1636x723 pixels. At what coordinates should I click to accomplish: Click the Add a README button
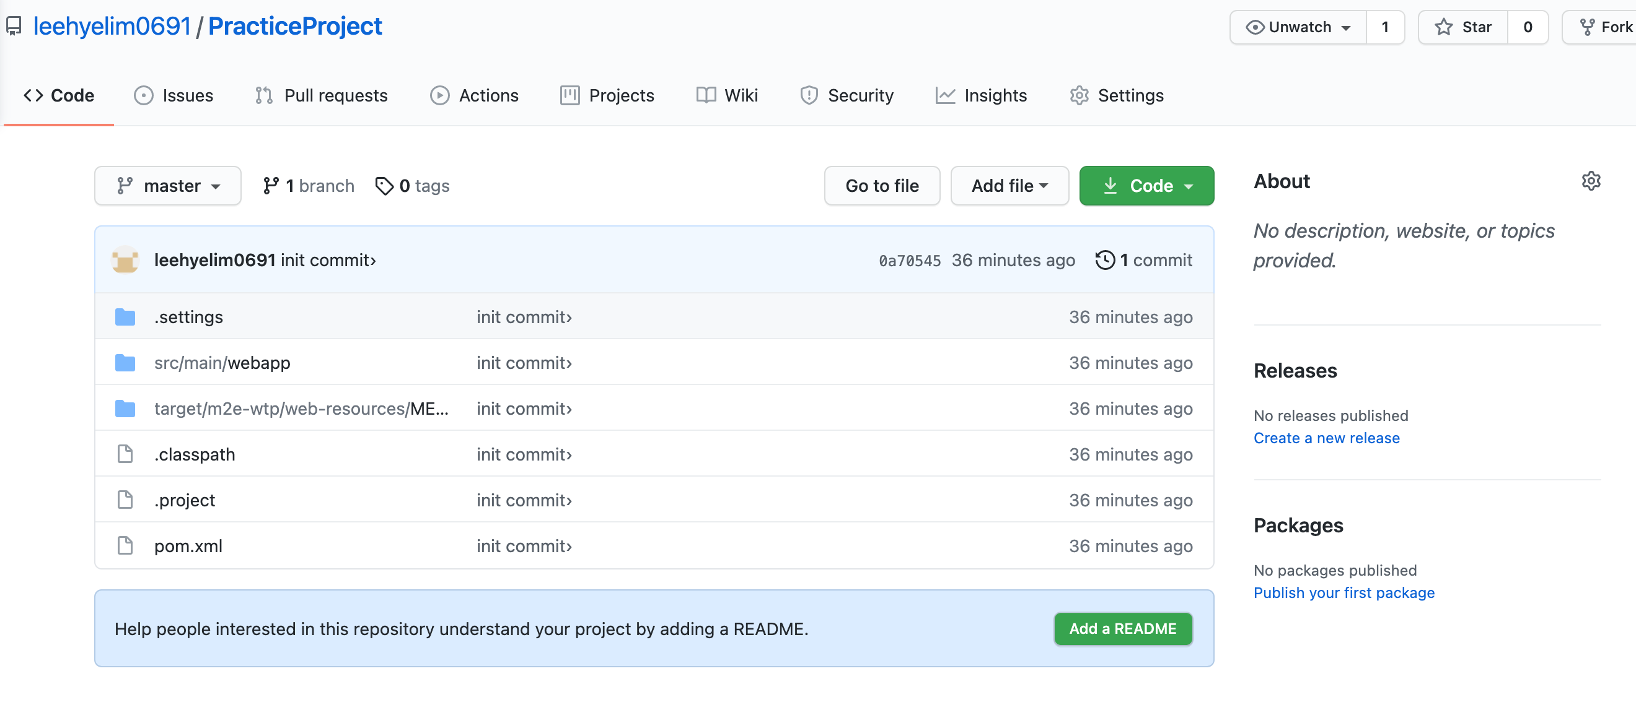click(1122, 628)
